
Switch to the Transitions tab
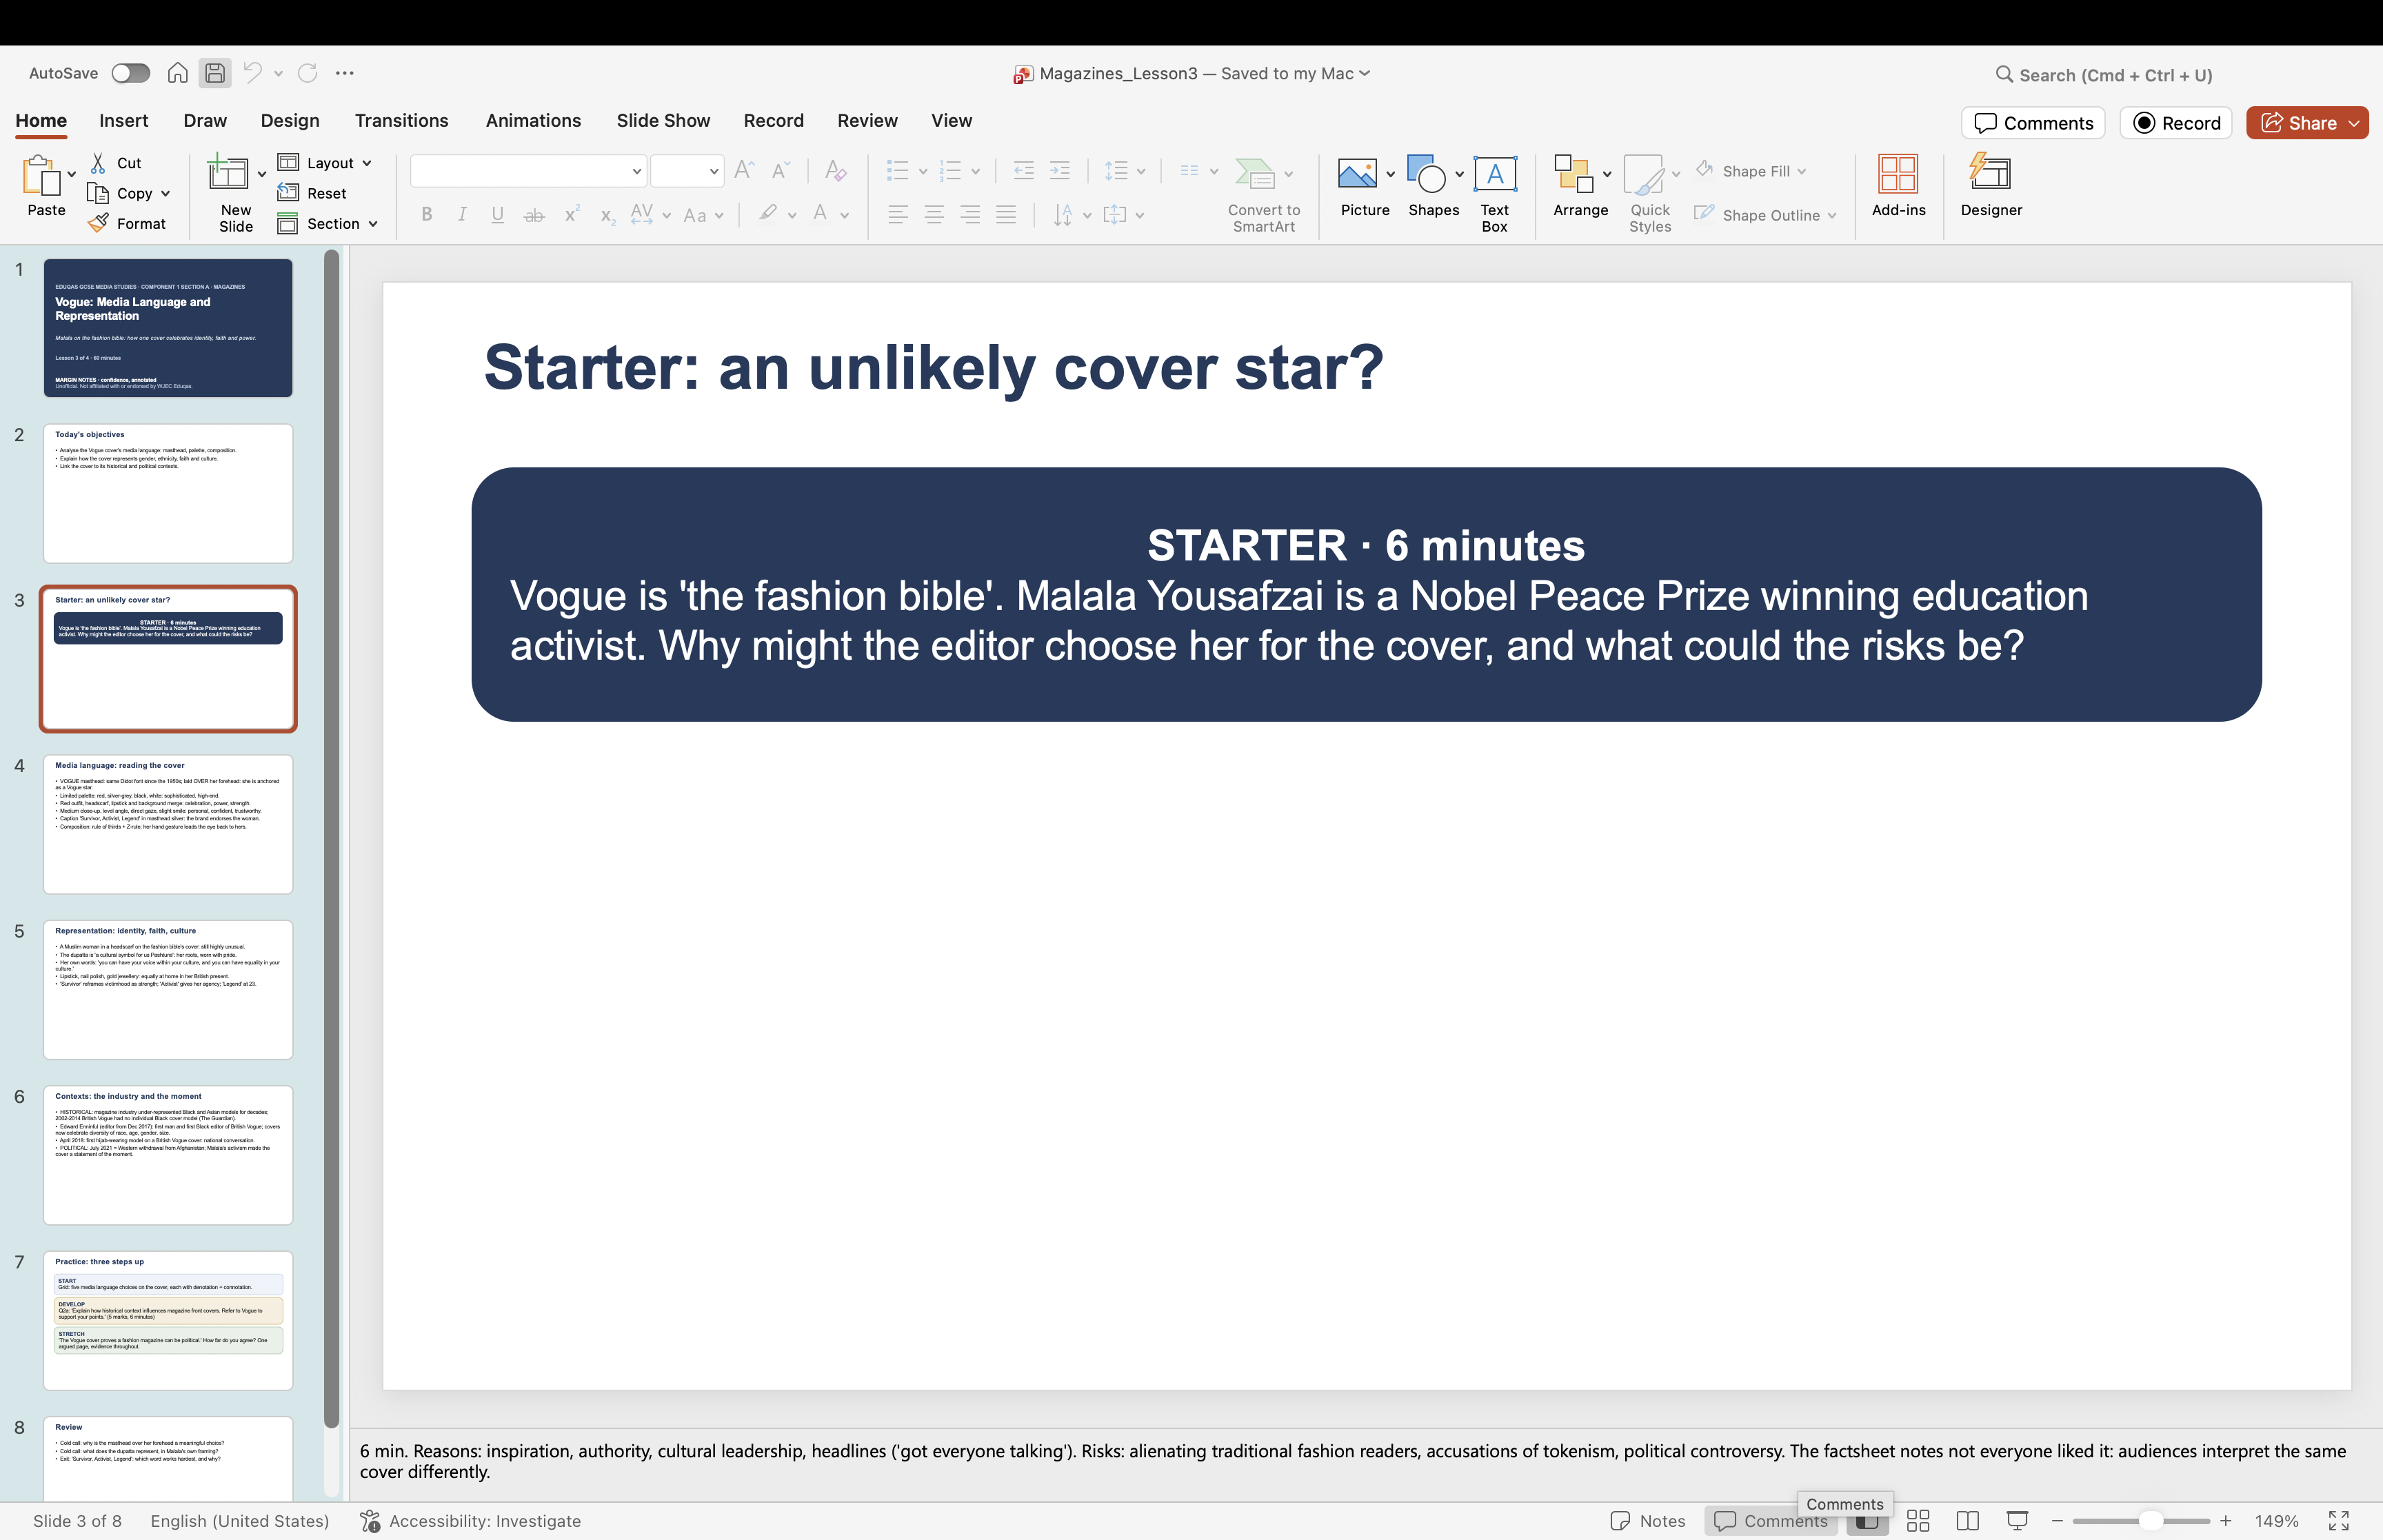[401, 120]
